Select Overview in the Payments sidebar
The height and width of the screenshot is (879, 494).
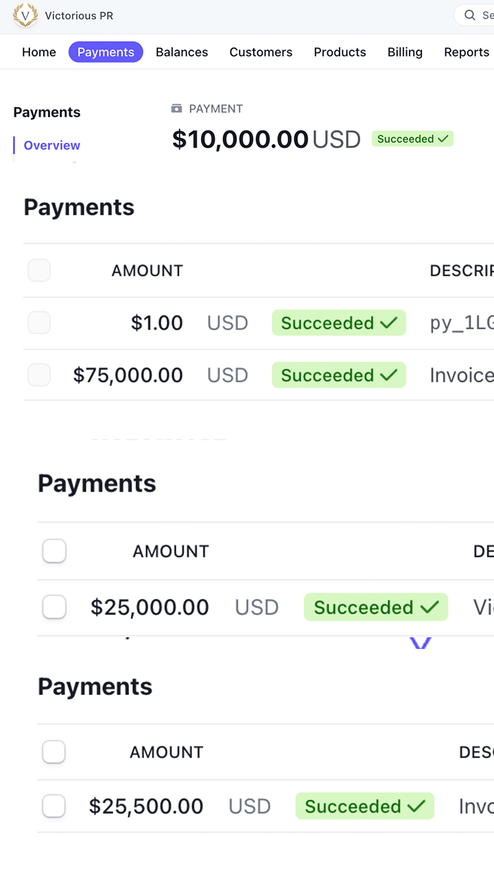tap(52, 146)
